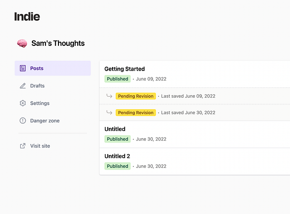Click the Indie logo
This screenshot has width=290, height=214.
coord(27,17)
